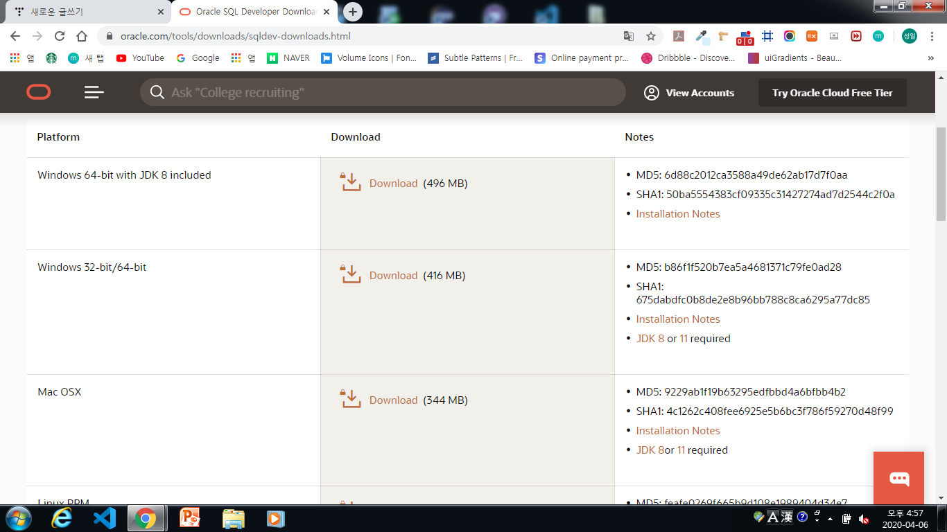Open the Subtle Patterns bookmark

pos(475,58)
